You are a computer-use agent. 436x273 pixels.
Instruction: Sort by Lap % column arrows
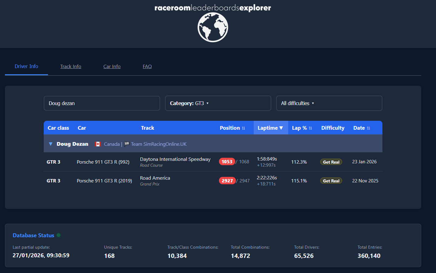(x=310, y=128)
